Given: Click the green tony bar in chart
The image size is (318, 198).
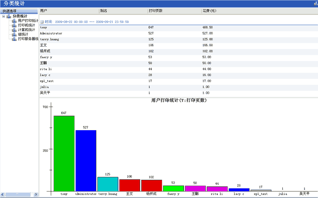Looking at the screenshot, I should pyautogui.click(x=64, y=153).
